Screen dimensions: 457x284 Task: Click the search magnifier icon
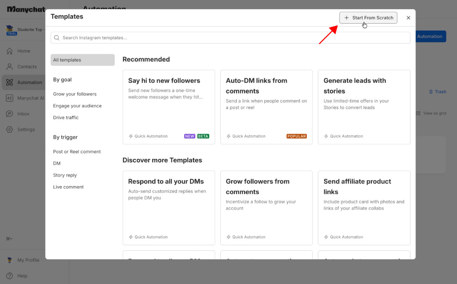pyautogui.click(x=57, y=38)
